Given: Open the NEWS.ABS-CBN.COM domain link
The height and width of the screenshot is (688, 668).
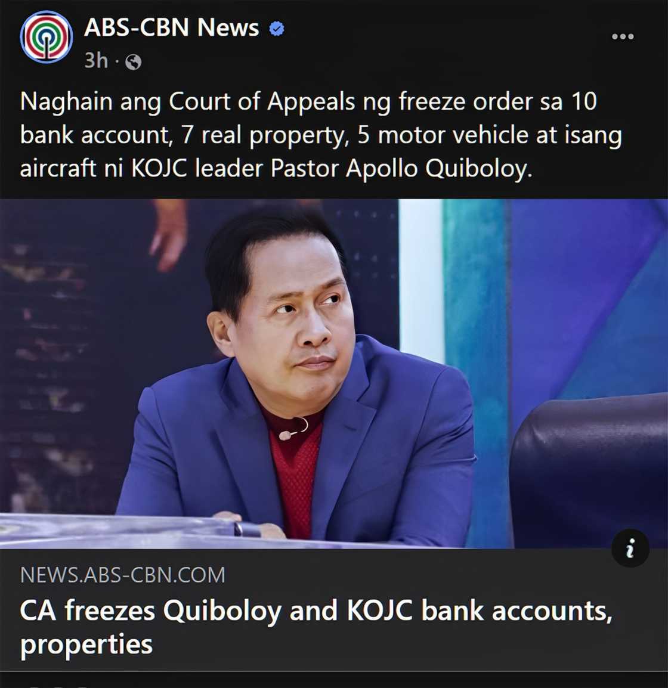Looking at the screenshot, I should (x=123, y=575).
